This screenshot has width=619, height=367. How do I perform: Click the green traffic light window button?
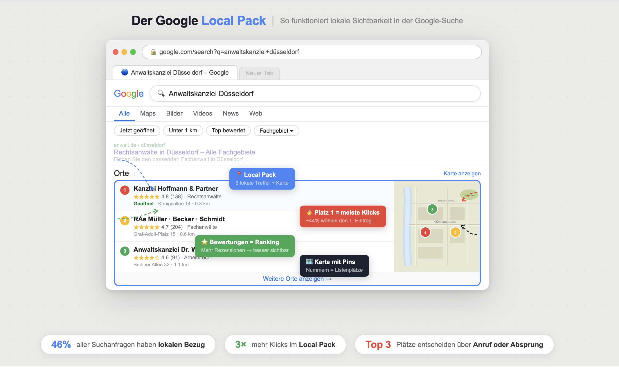pyautogui.click(x=133, y=52)
